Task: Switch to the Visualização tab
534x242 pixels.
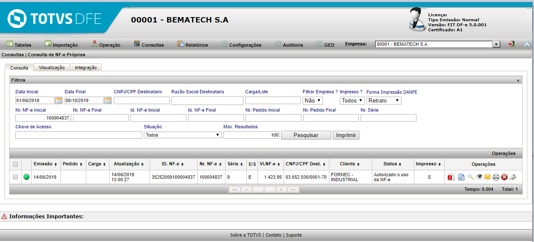Action: tap(52, 67)
